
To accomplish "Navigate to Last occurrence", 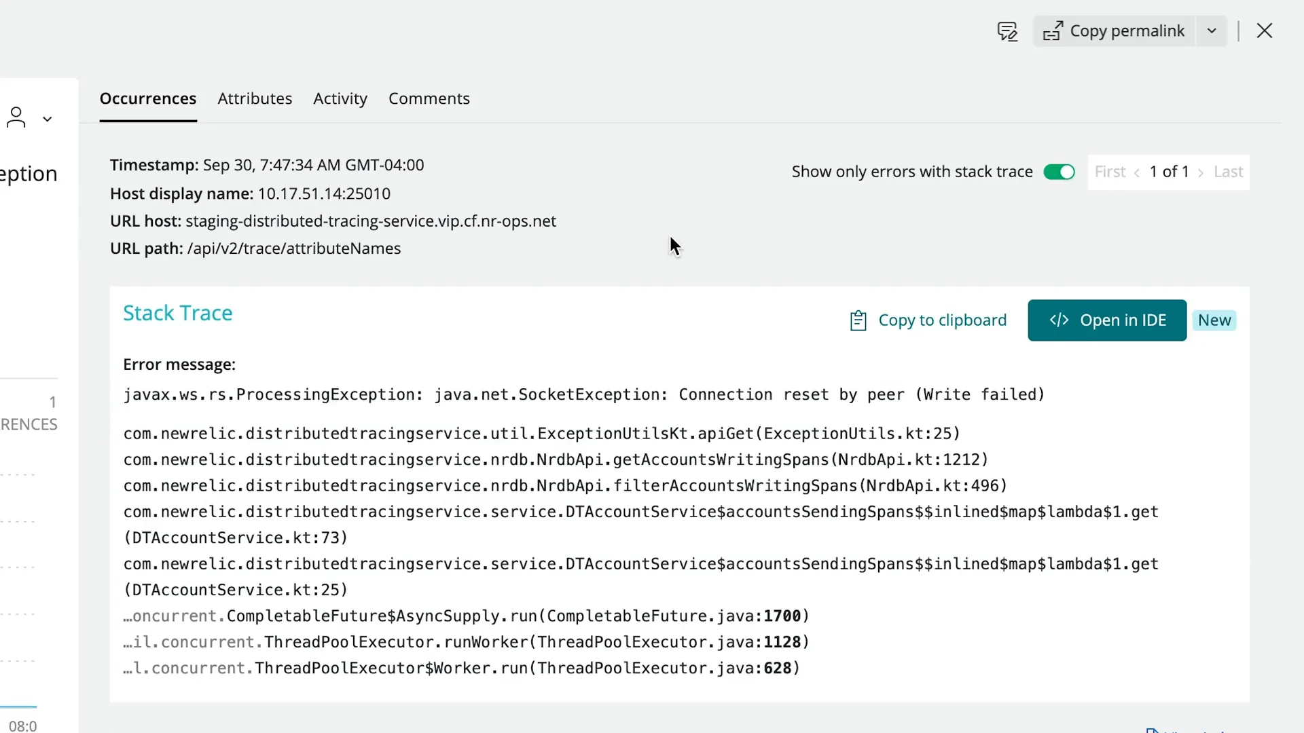I will [x=1229, y=172].
